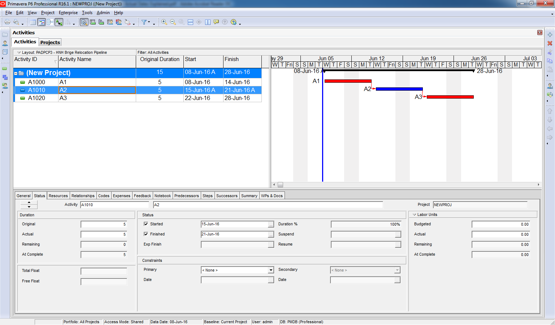Collapse the Labor Units section header
The height and width of the screenshot is (325, 555).
[x=415, y=214]
